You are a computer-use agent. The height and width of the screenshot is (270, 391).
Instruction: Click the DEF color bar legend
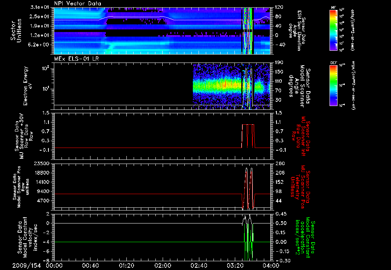[x=334, y=85]
